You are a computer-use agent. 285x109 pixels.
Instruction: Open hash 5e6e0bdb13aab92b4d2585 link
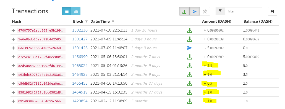[x=41, y=39]
